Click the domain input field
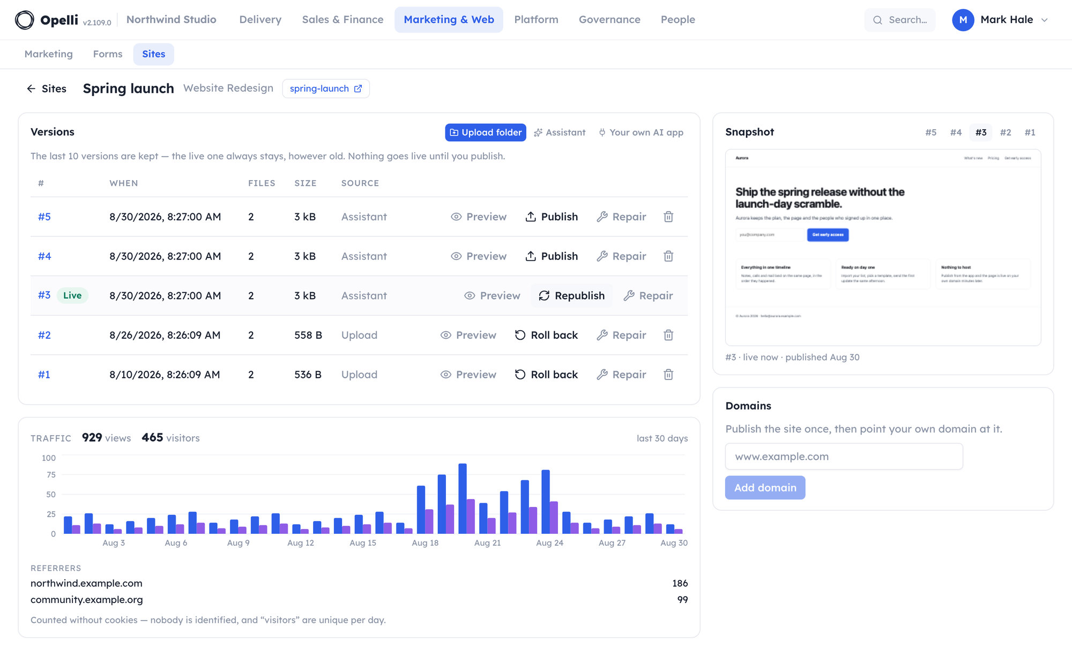Screen dimensions: 1072x670 (x=844, y=457)
